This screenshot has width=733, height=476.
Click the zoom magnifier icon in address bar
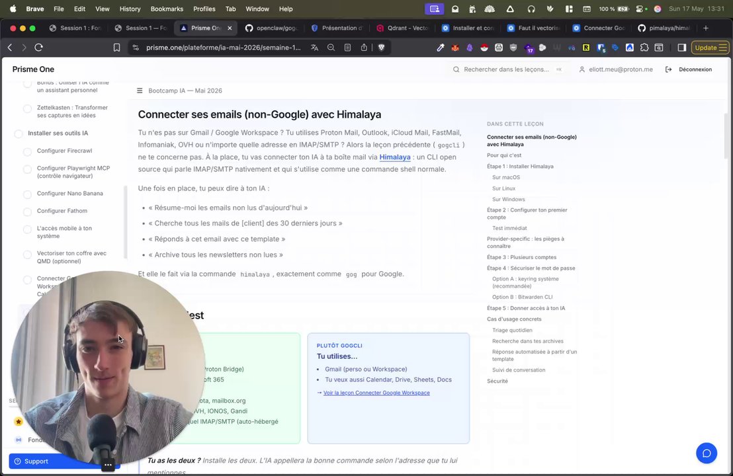pyautogui.click(x=331, y=48)
